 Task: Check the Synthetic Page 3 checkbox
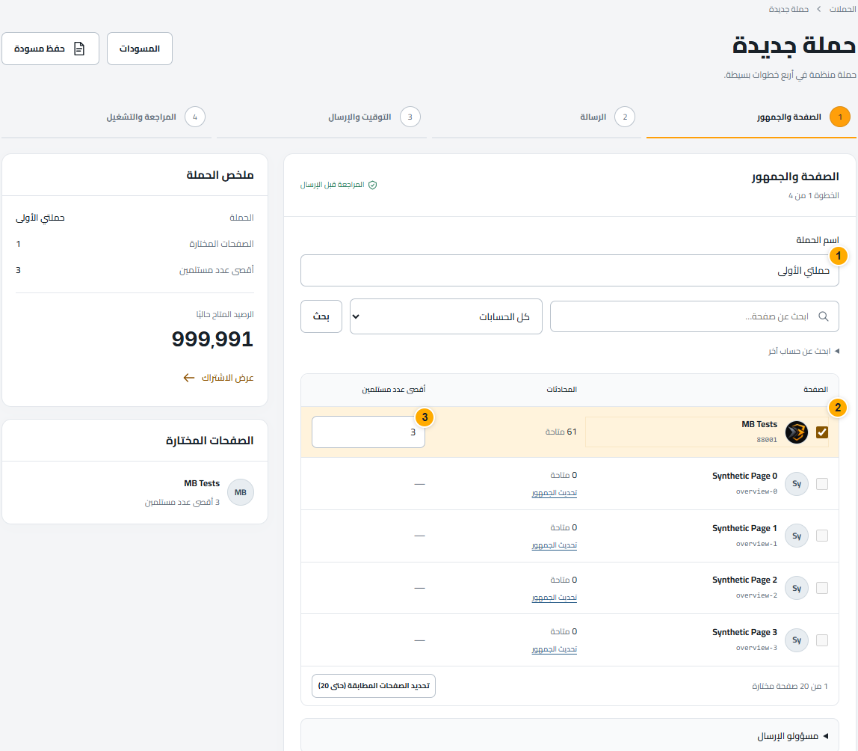(x=822, y=640)
